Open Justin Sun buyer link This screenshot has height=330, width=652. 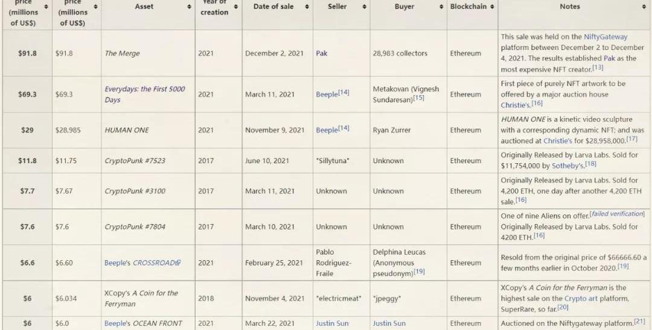(x=389, y=323)
